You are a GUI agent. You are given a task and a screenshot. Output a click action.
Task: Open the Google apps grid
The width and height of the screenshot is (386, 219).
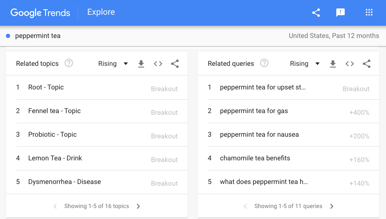click(x=369, y=13)
